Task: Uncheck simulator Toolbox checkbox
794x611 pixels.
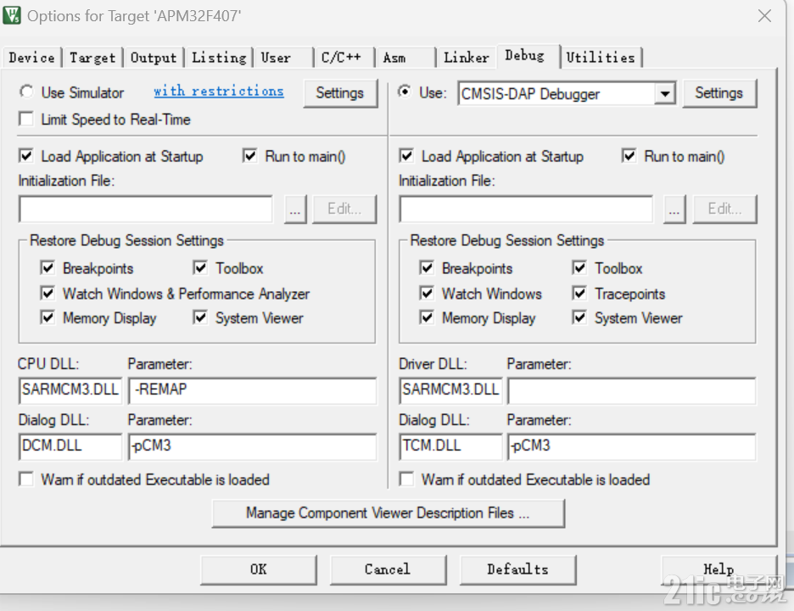Action: (x=200, y=267)
